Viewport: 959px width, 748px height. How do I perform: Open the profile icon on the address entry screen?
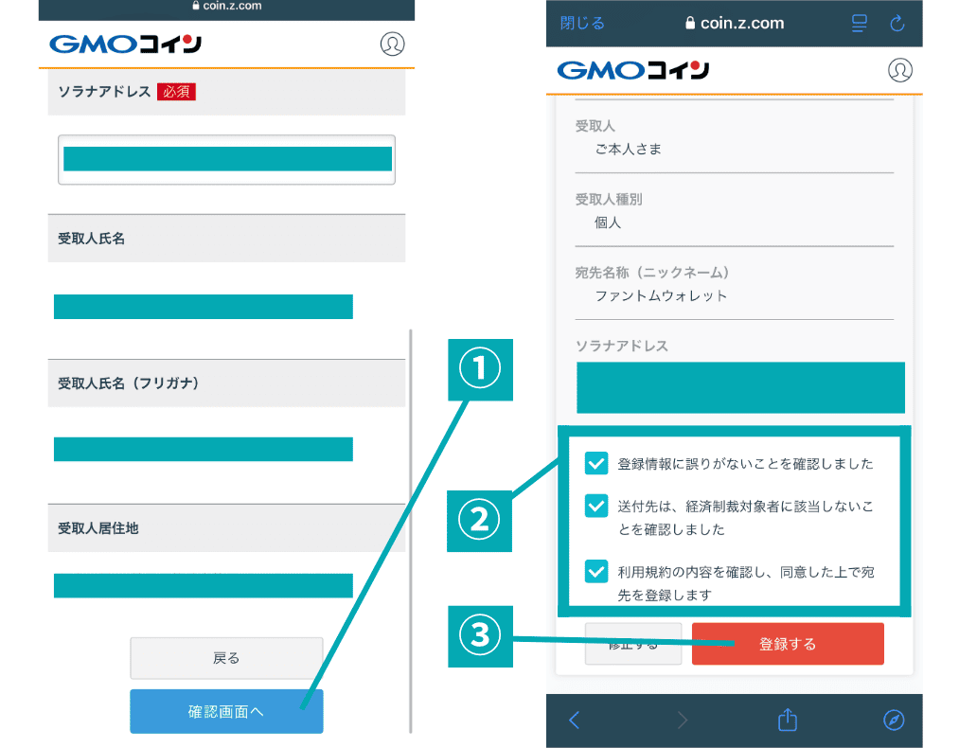(392, 45)
